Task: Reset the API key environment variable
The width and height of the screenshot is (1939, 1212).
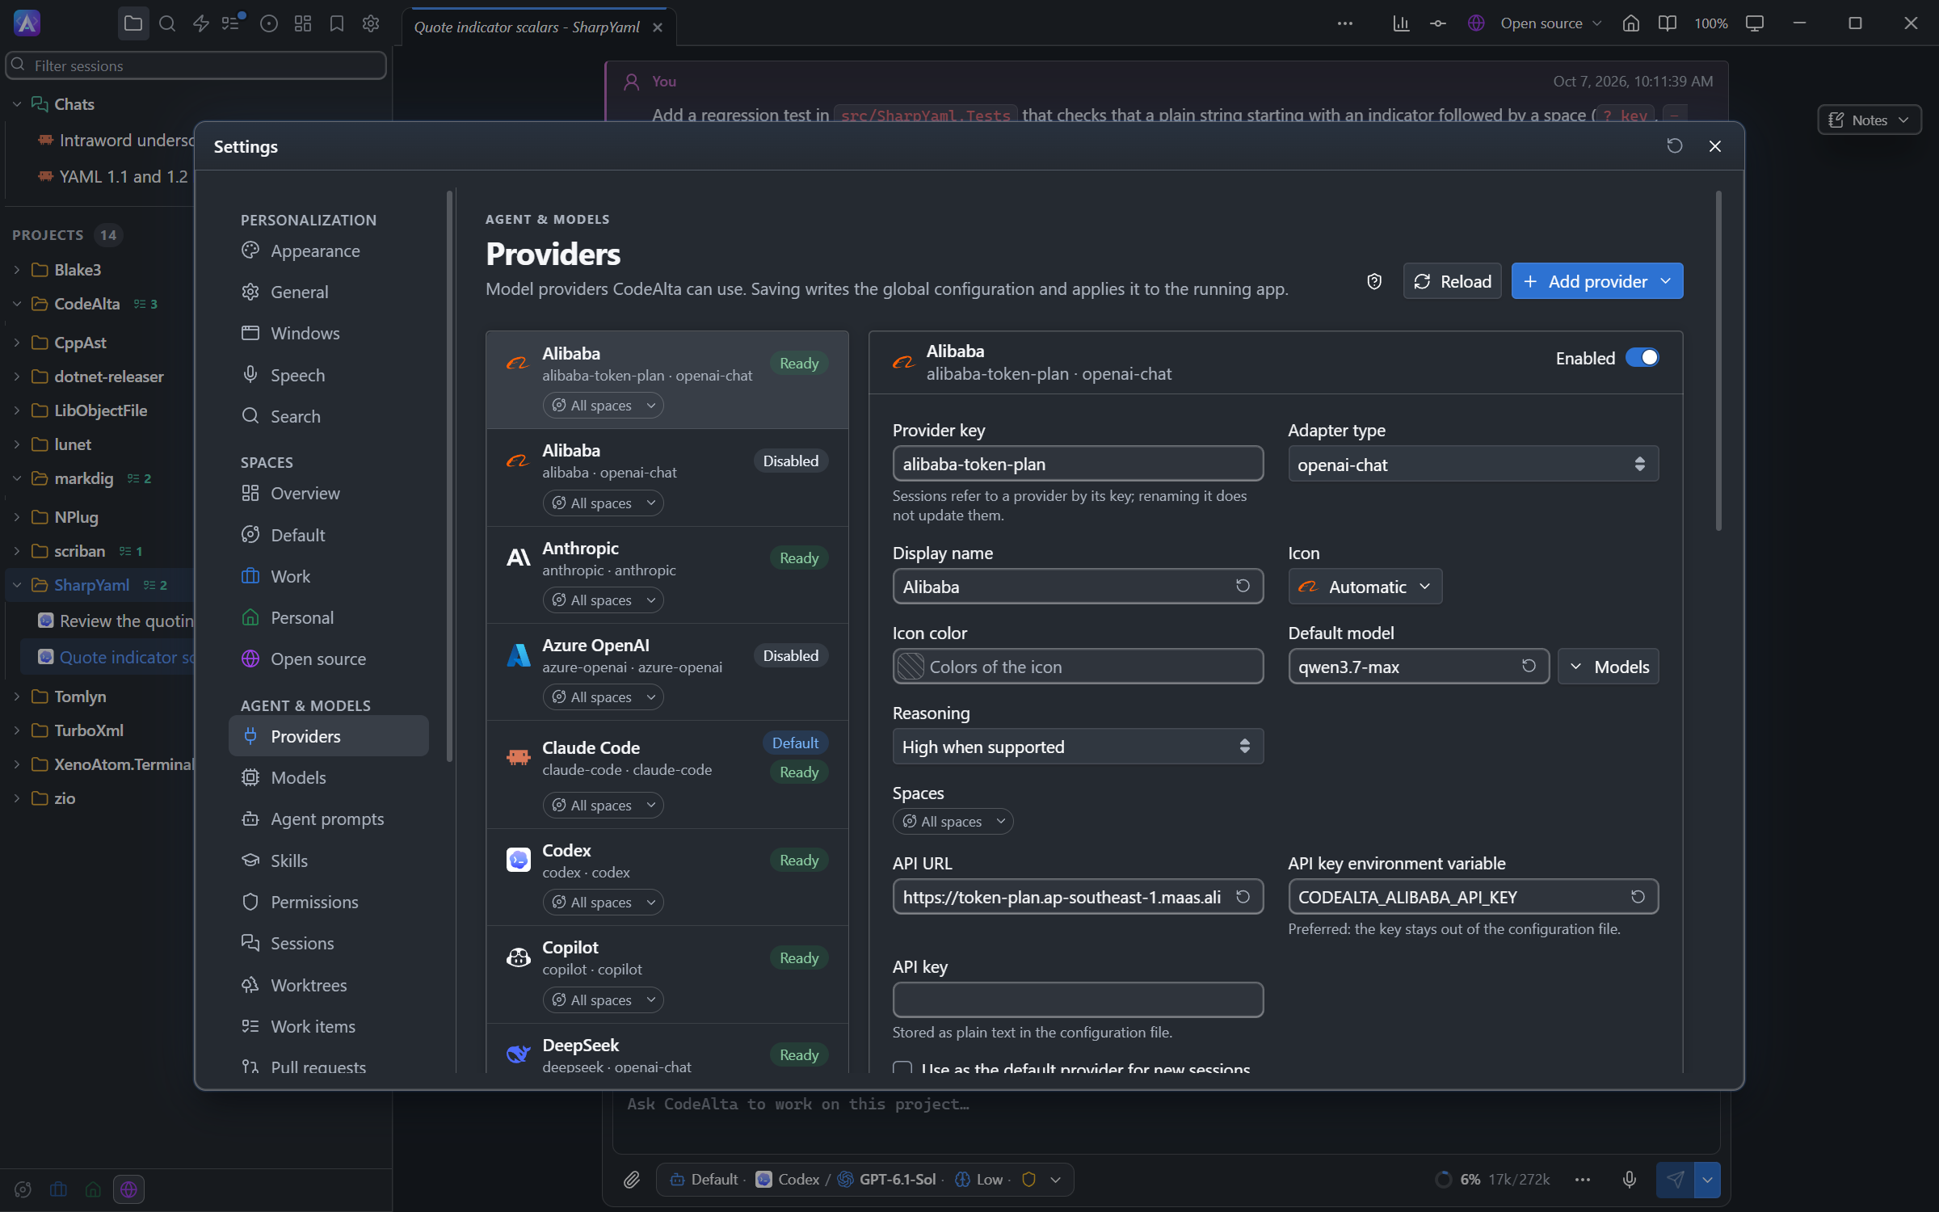Action: [x=1638, y=897]
